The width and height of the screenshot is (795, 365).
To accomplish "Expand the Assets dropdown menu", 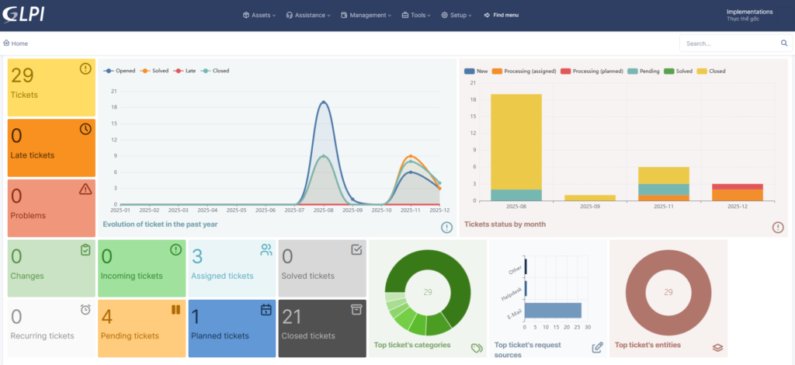I will pos(259,15).
